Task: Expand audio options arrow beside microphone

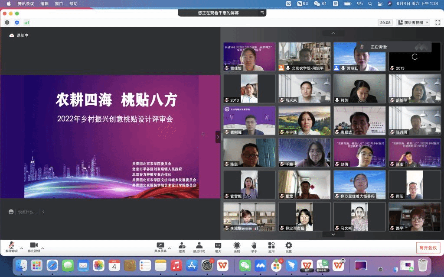Action: coord(22,248)
